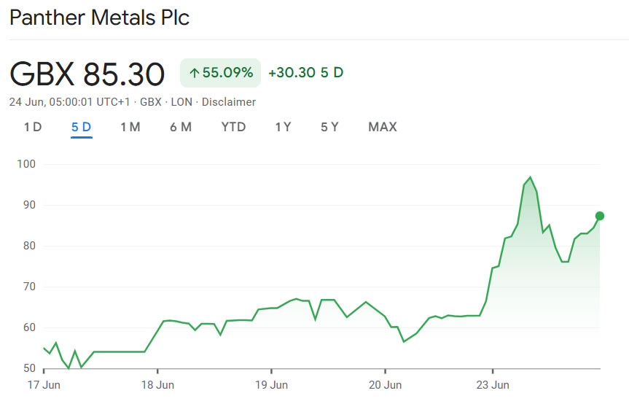
Task: Click the +30.30 5 D change text
Action: pos(305,73)
